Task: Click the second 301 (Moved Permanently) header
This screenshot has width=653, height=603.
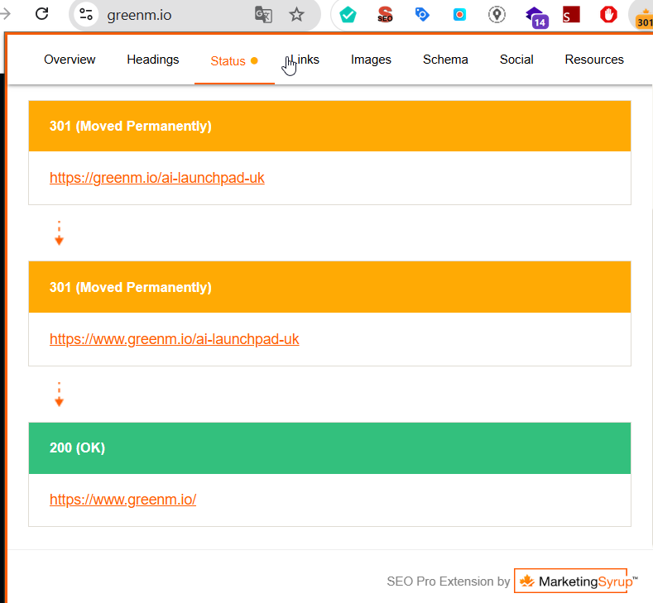Action: pyautogui.click(x=329, y=287)
